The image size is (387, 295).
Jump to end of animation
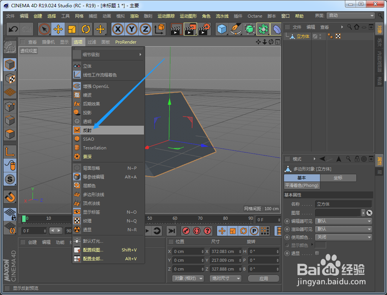point(171,231)
